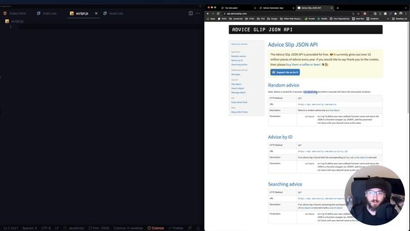Image resolution: width=410 pixels, height=231 pixels.
Task: Click the Random advice API URL
Action: tap(317, 105)
